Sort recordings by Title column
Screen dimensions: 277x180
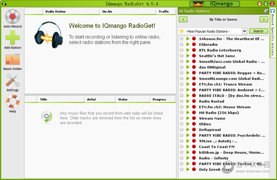pyautogui.click(x=60, y=99)
